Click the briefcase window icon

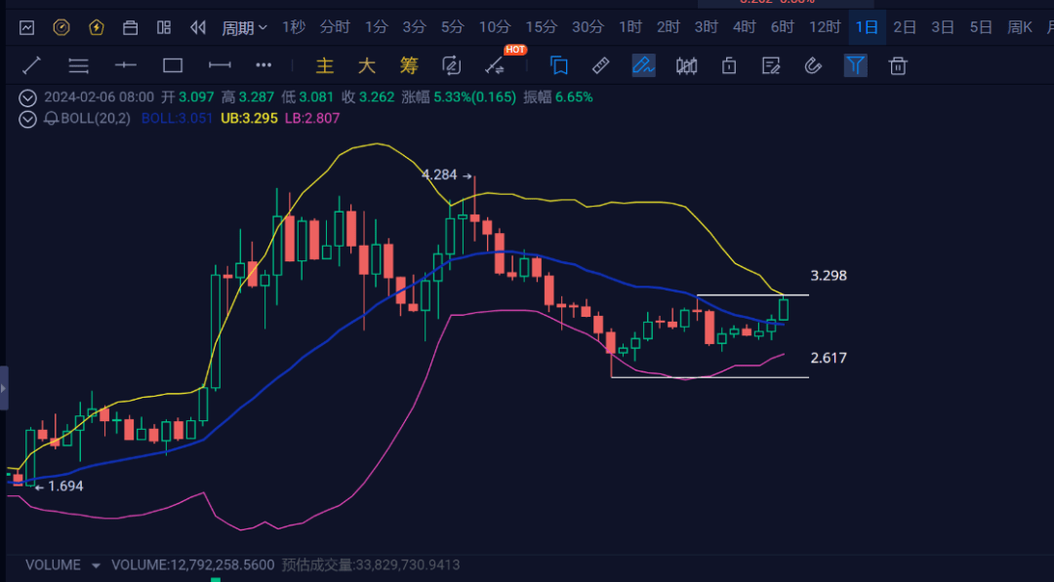[131, 27]
